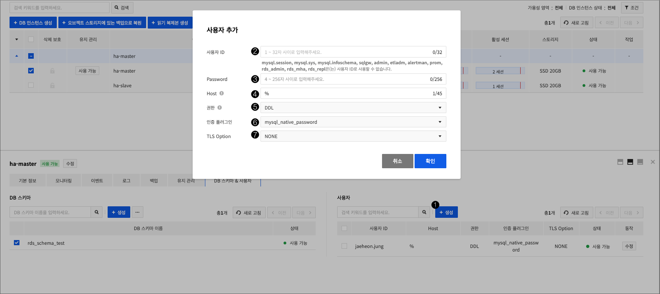Open the 인증 플러그인 mysql_native_password dropdown

(x=353, y=122)
